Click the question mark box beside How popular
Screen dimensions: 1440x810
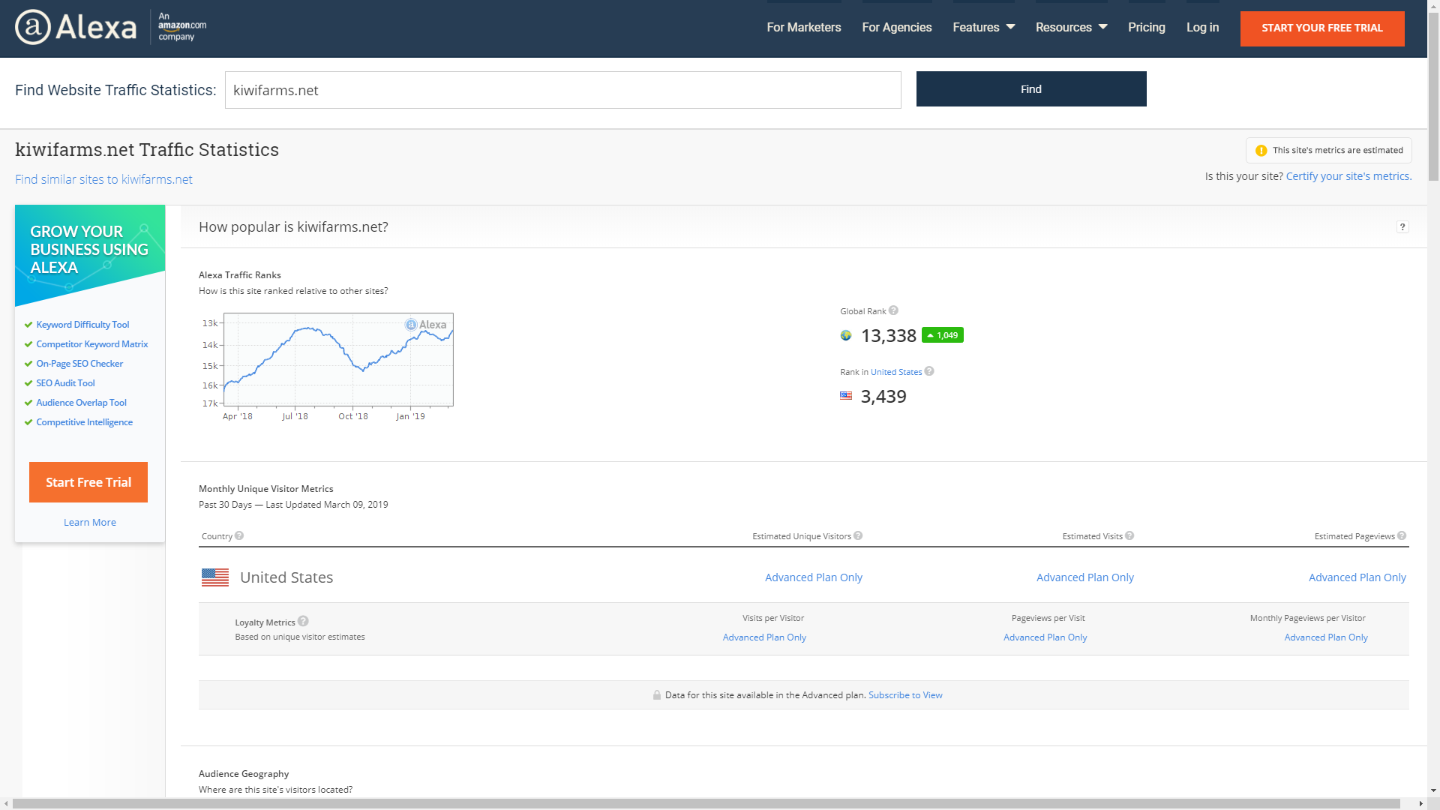click(x=1402, y=227)
